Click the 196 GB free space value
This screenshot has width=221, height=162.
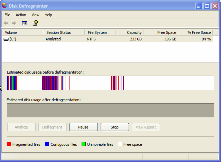point(171,39)
